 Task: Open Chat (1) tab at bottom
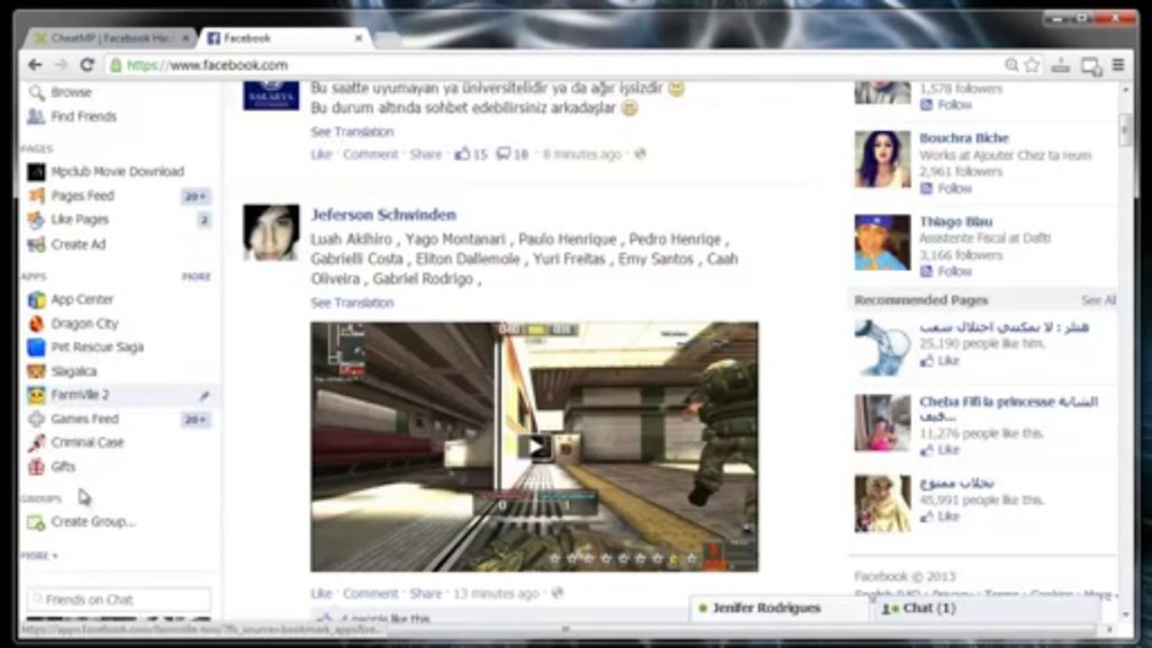(986, 608)
